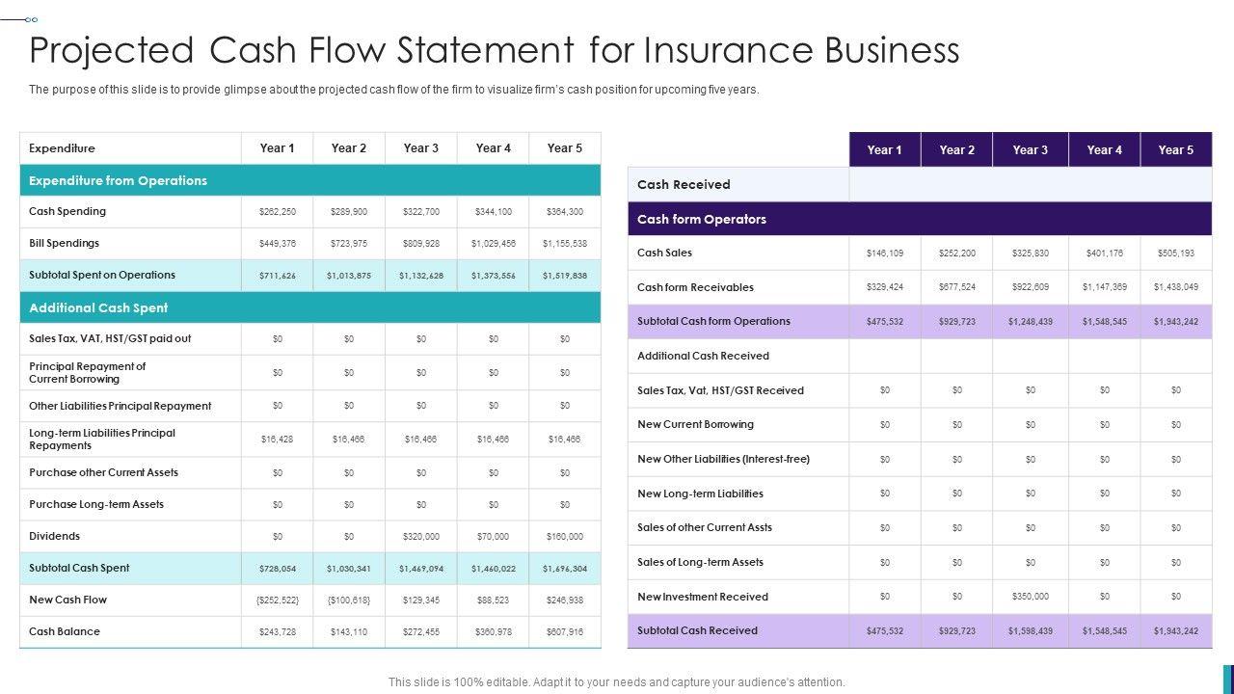Image resolution: width=1234 pixels, height=694 pixels.
Task: Click the 'Dividends' row label
Action: pyautogui.click(x=54, y=537)
